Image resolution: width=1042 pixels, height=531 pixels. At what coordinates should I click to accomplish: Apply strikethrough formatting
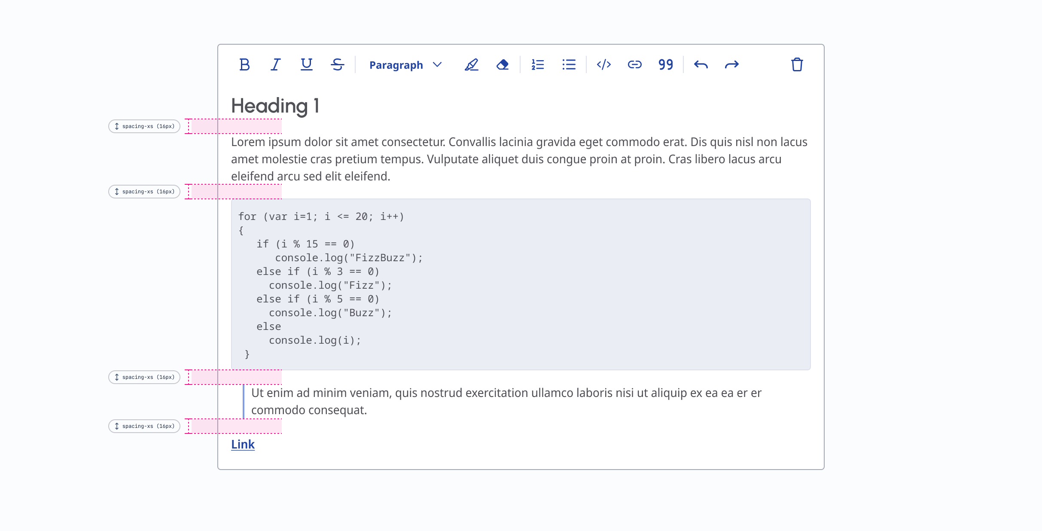[x=338, y=65]
